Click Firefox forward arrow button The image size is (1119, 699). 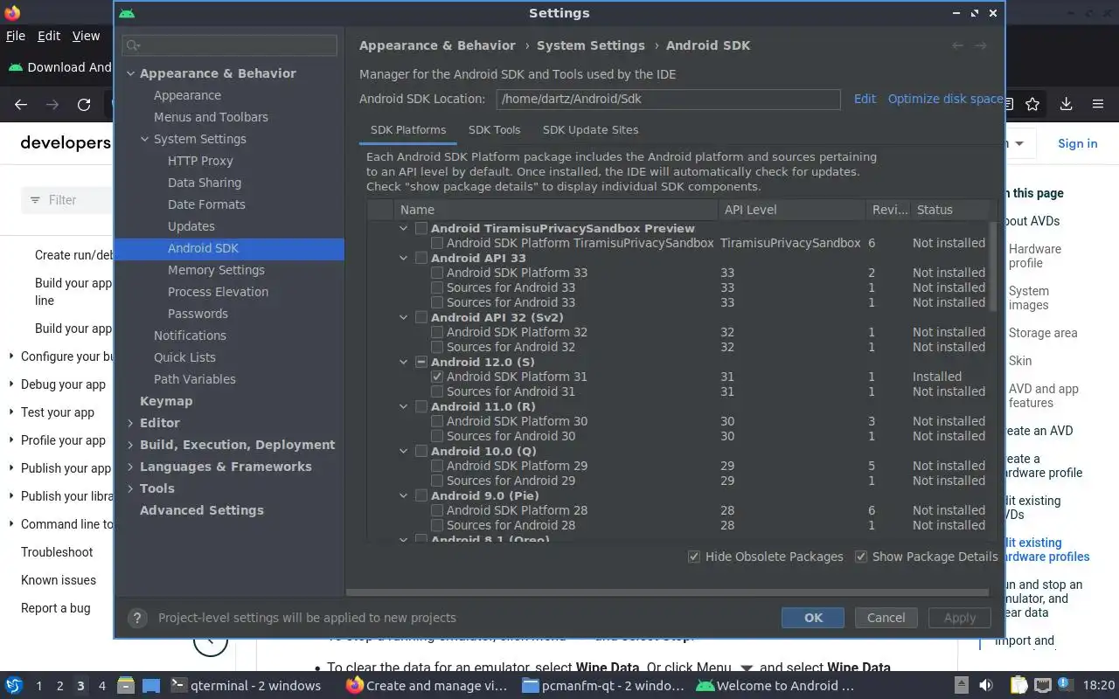pos(52,104)
